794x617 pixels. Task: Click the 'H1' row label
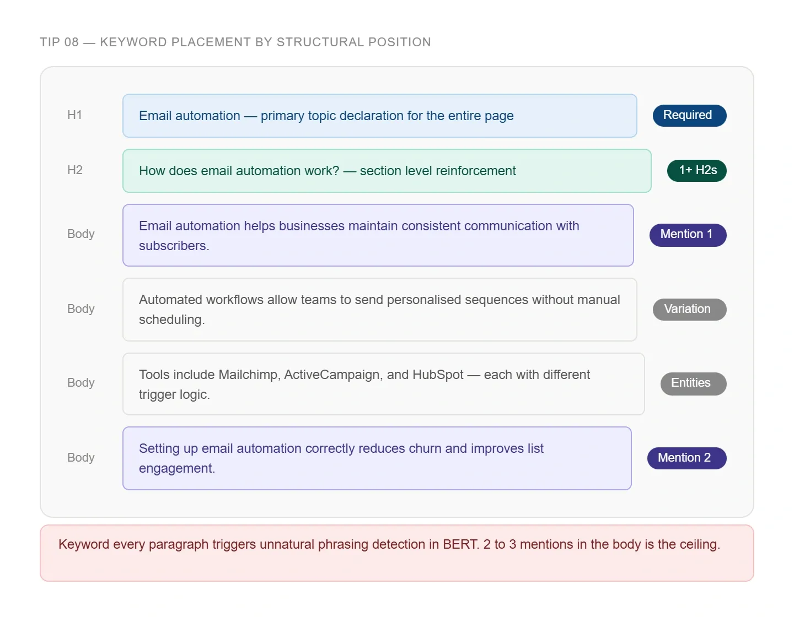[x=74, y=115]
